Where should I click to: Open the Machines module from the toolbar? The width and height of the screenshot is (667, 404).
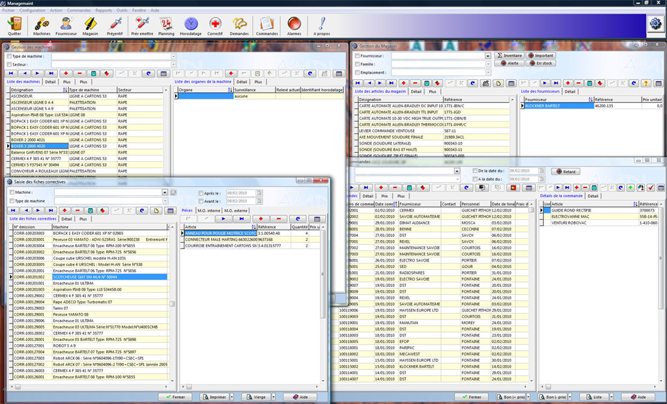40,25
